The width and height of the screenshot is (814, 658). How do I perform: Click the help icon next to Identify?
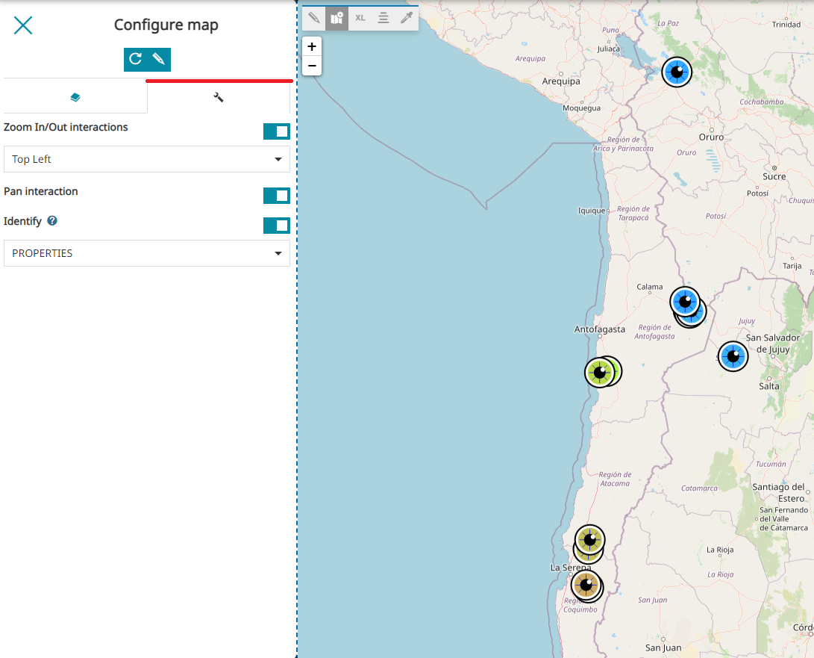(x=52, y=221)
